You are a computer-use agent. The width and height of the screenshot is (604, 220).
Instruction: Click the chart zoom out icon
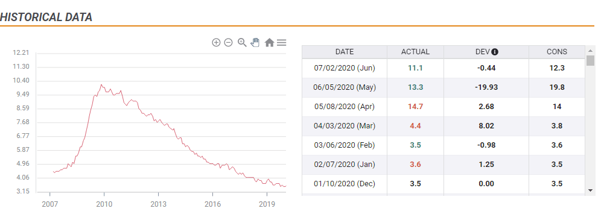pos(229,43)
